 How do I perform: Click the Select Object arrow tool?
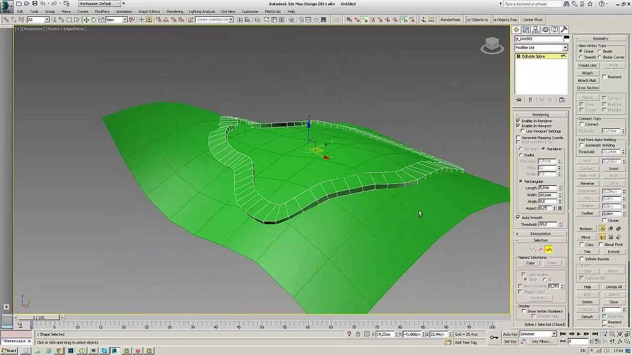click(54, 20)
